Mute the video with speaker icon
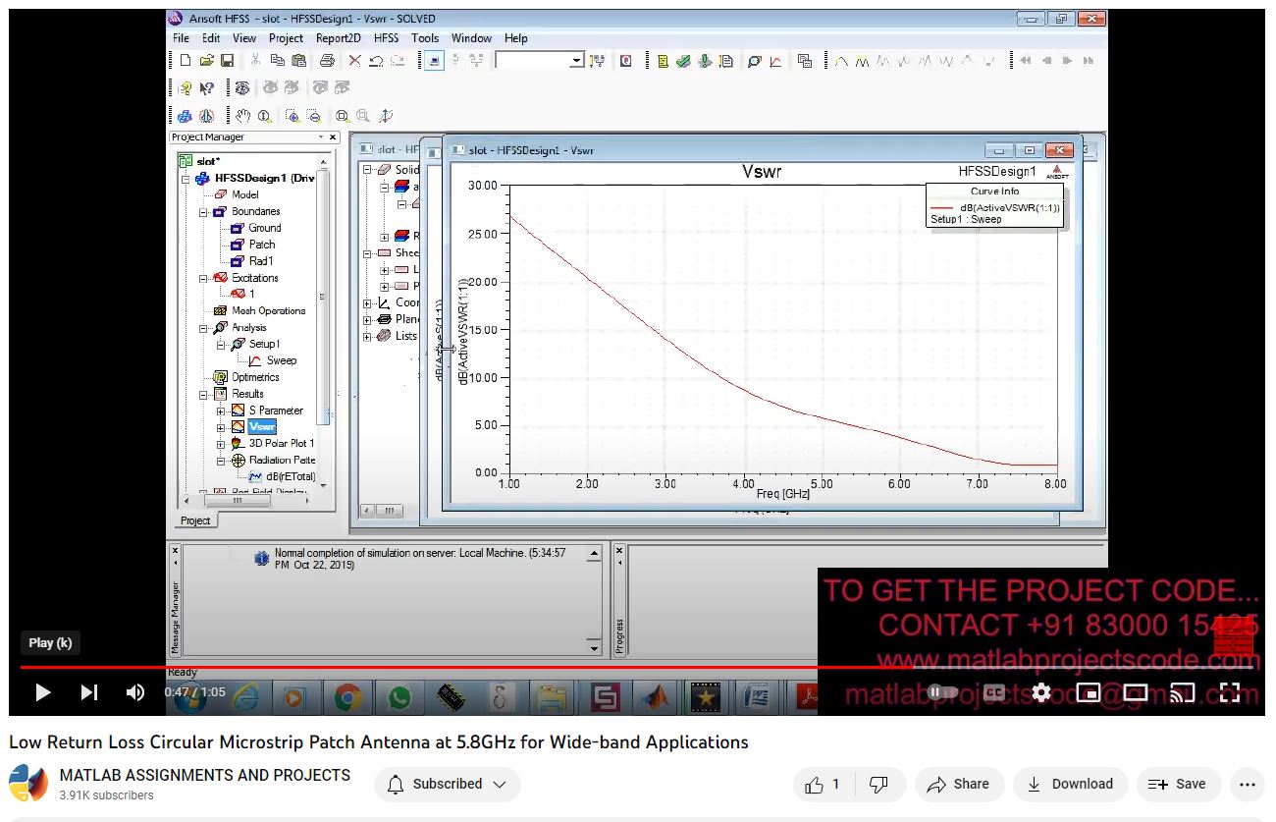The width and height of the screenshot is (1276, 822). (135, 692)
